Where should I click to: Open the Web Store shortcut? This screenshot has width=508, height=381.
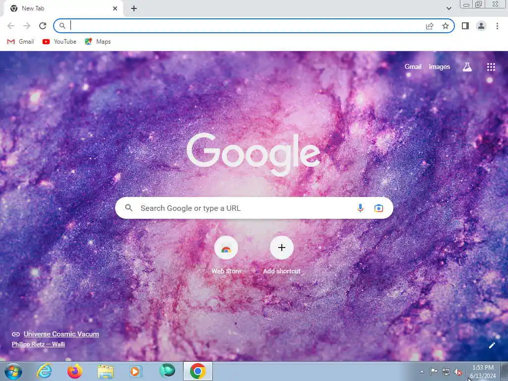click(226, 255)
